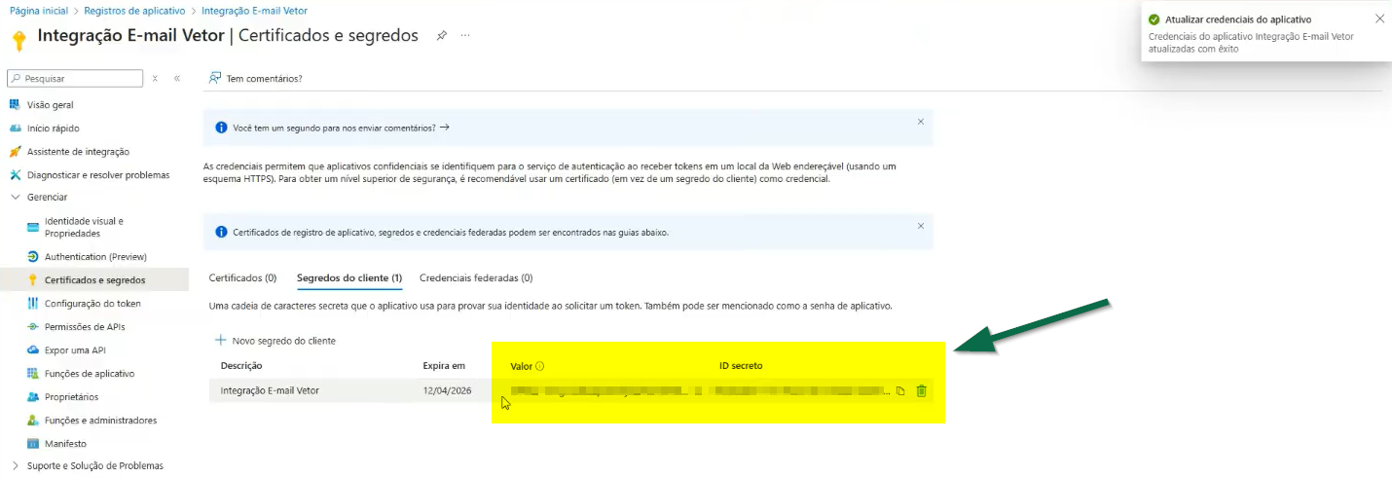Open Início rápido cloud icon

(x=15, y=129)
